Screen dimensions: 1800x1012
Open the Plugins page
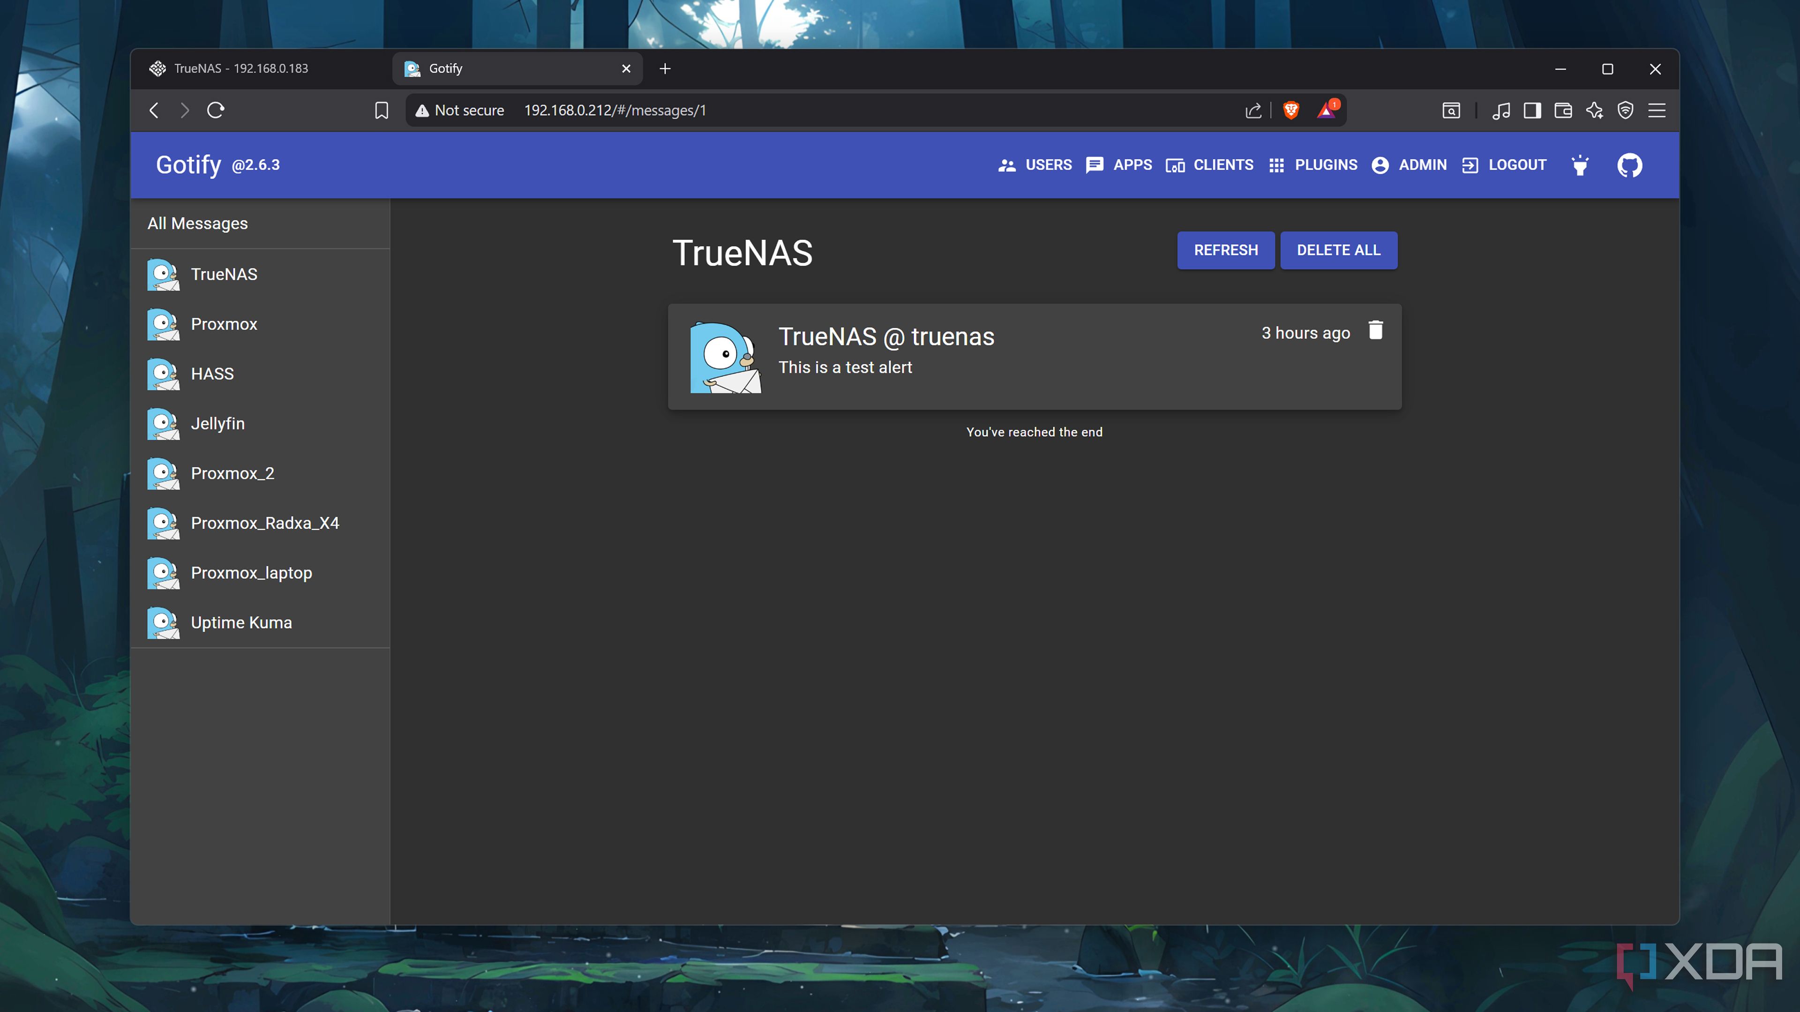coord(1312,165)
